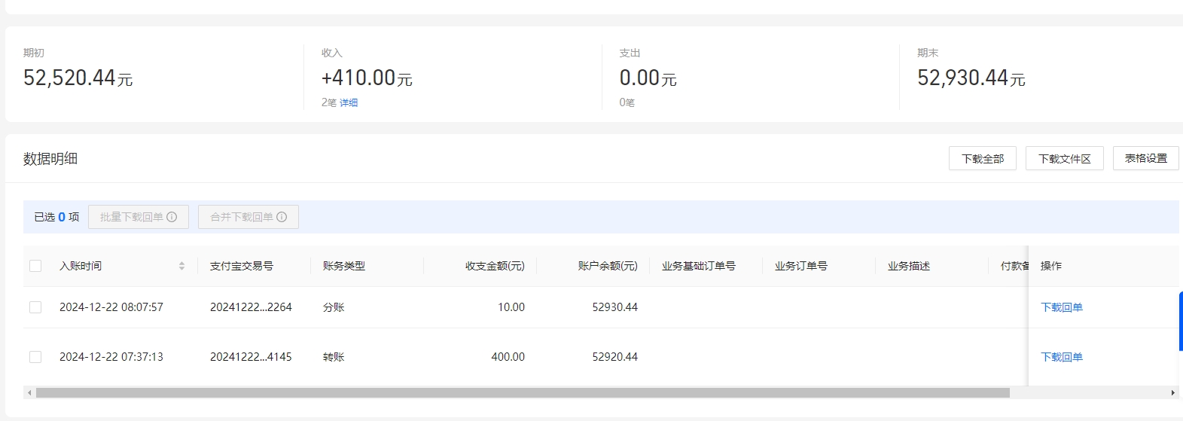Click the income total +410.00元
Screen dimensions: 1183x421
pyautogui.click(x=367, y=78)
